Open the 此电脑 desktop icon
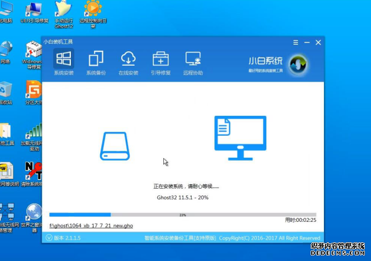Image resolution: width=371 pixels, height=261 pixels. (x=6, y=12)
